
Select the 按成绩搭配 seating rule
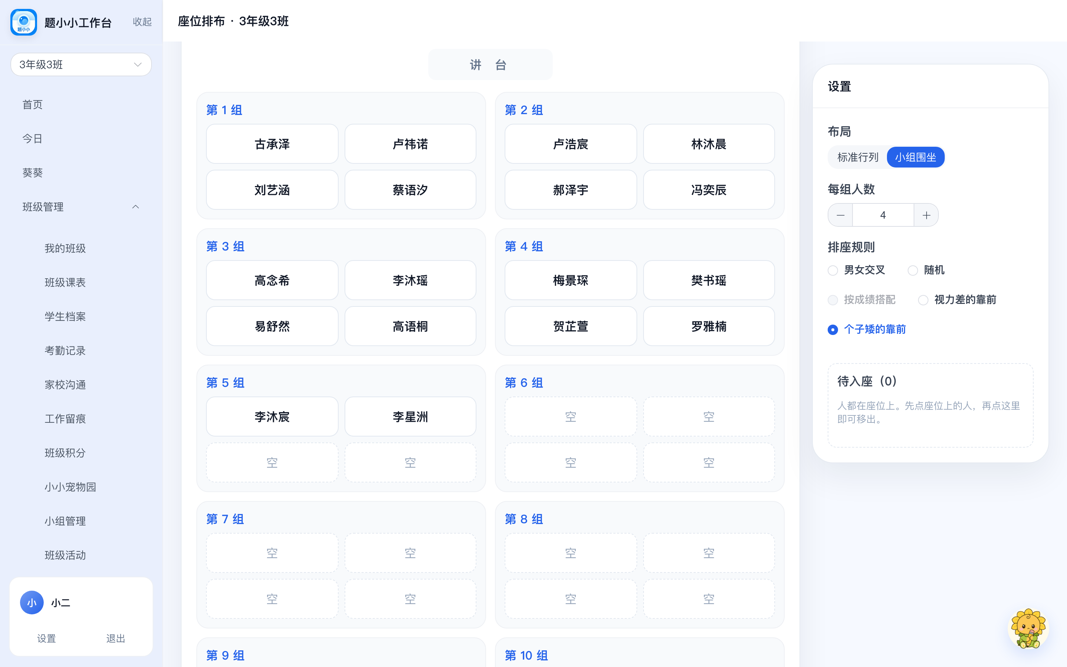[861, 300]
